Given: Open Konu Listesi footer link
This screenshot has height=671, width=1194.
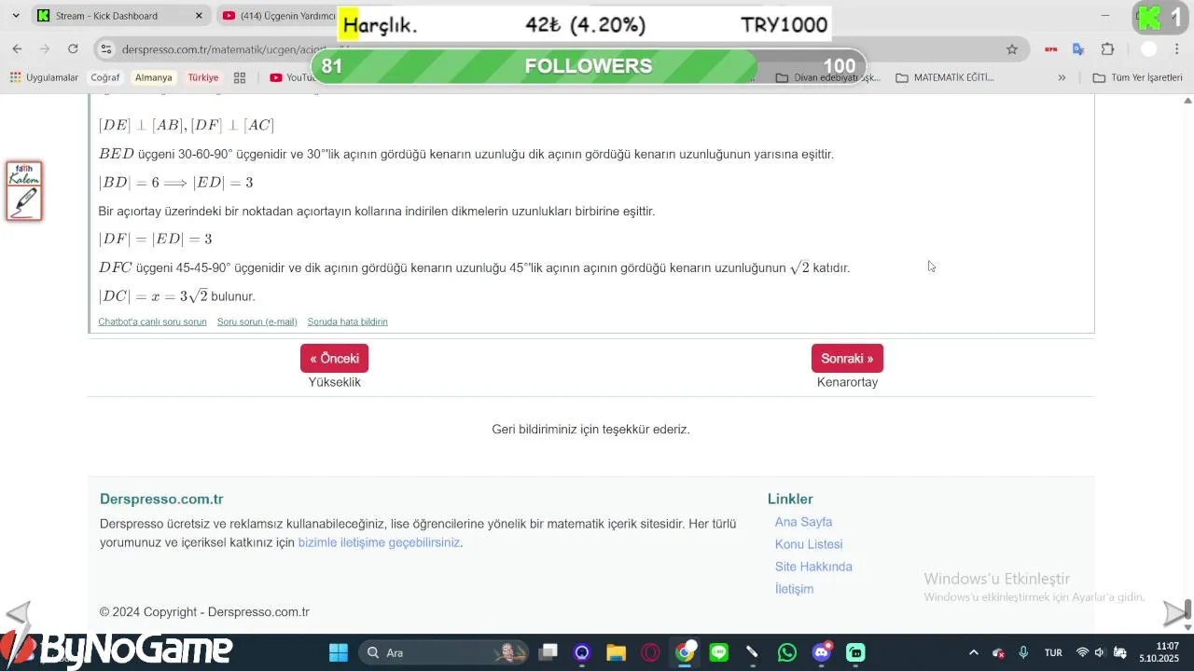Looking at the screenshot, I should point(809,544).
